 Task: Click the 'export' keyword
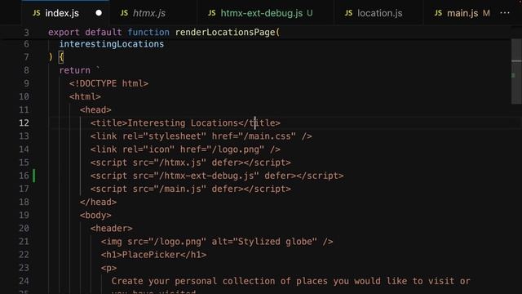click(x=64, y=33)
